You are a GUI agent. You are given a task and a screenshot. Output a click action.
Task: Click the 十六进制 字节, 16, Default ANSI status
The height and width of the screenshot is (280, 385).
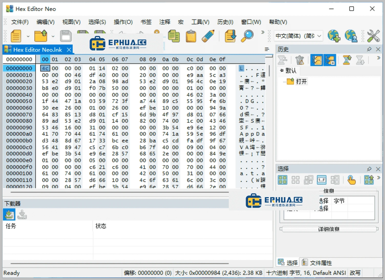[x=306, y=273]
